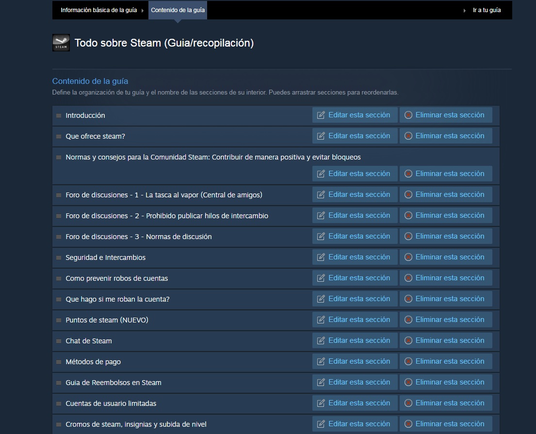
Task: Click red X icon for 'La tasca al vapor' row
Action: 408,194
